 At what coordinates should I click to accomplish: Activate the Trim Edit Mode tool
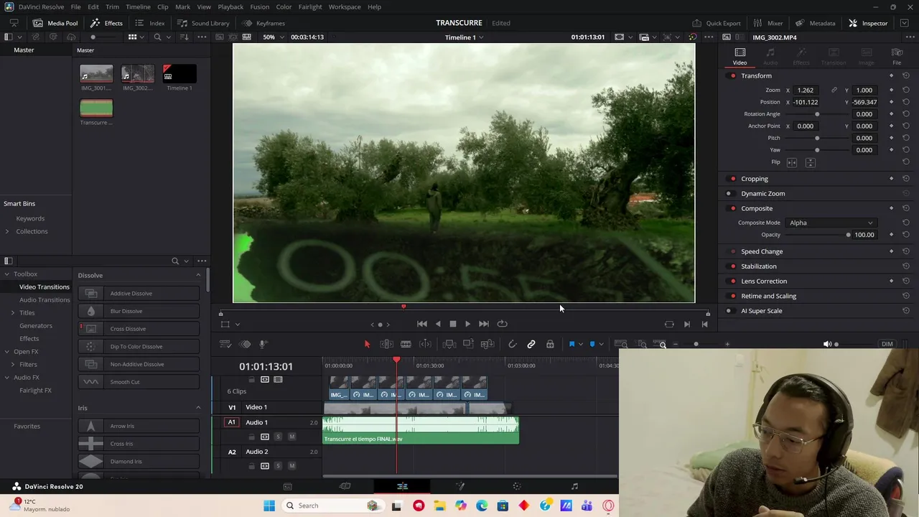pos(386,345)
